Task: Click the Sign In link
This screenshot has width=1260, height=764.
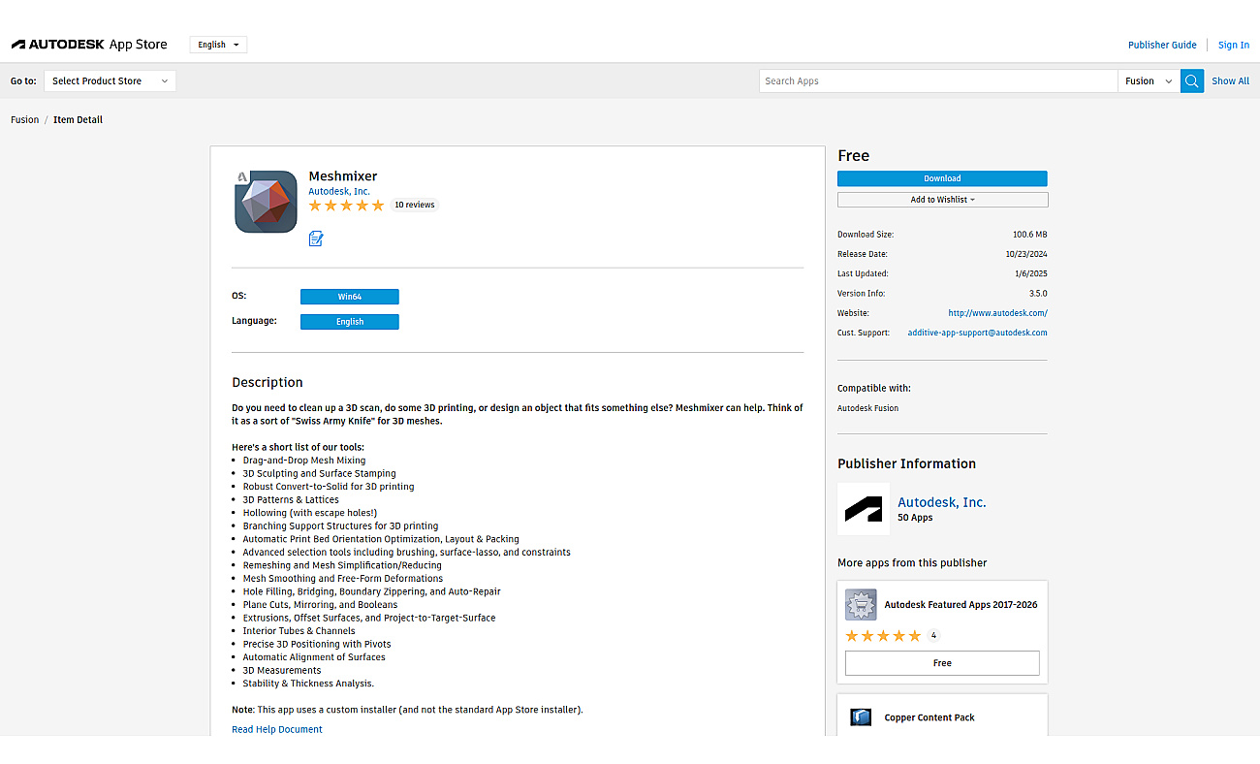Action: (x=1234, y=45)
